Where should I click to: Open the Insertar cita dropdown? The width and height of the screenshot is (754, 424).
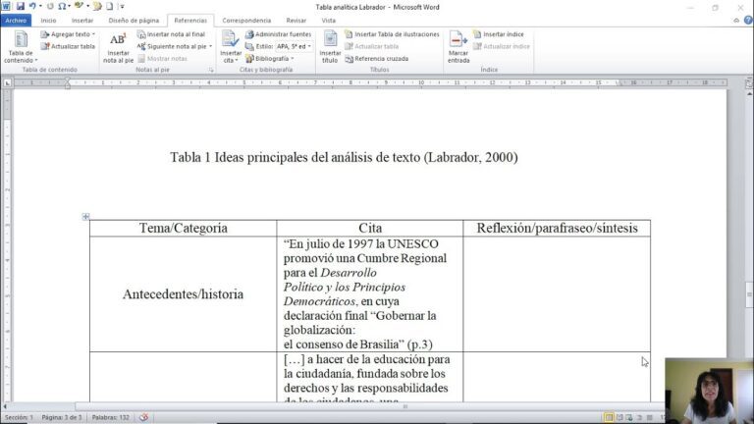tap(231, 47)
